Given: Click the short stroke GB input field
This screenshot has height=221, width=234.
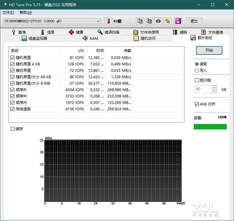Looking at the screenshot, I should pyautogui.click(x=203, y=89).
